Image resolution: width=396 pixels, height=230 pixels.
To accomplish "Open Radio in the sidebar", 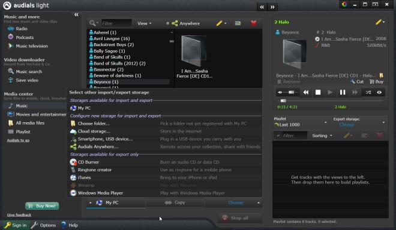I will (17, 29).
